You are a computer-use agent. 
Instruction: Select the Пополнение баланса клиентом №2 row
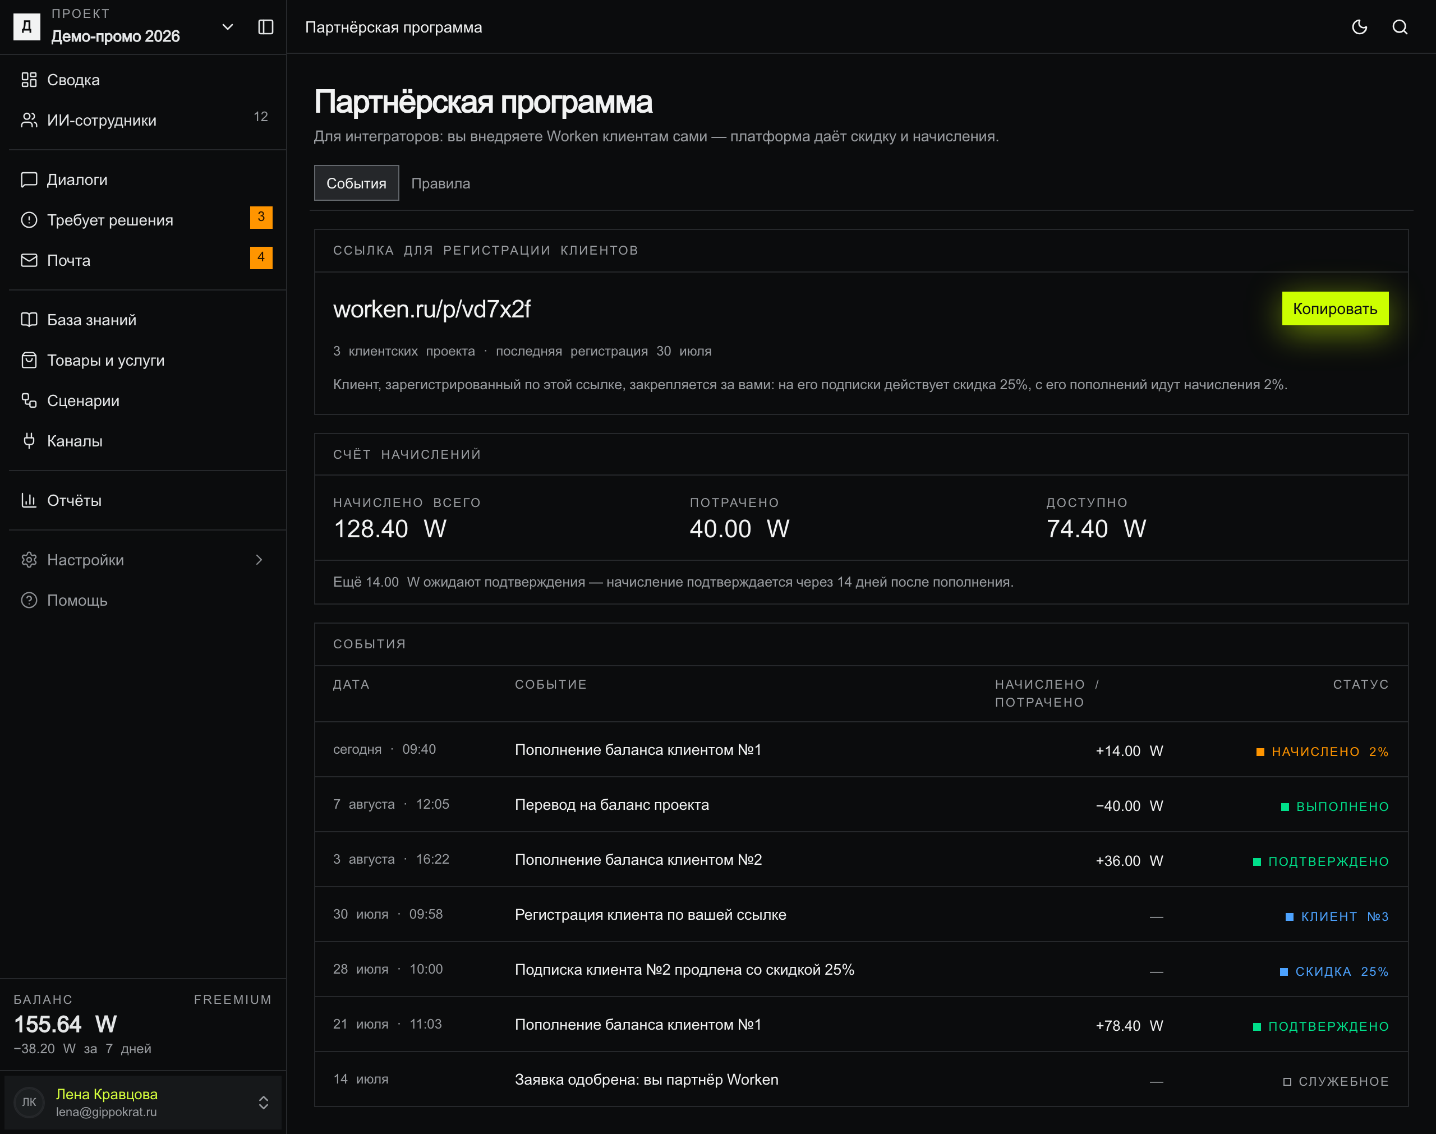861,860
